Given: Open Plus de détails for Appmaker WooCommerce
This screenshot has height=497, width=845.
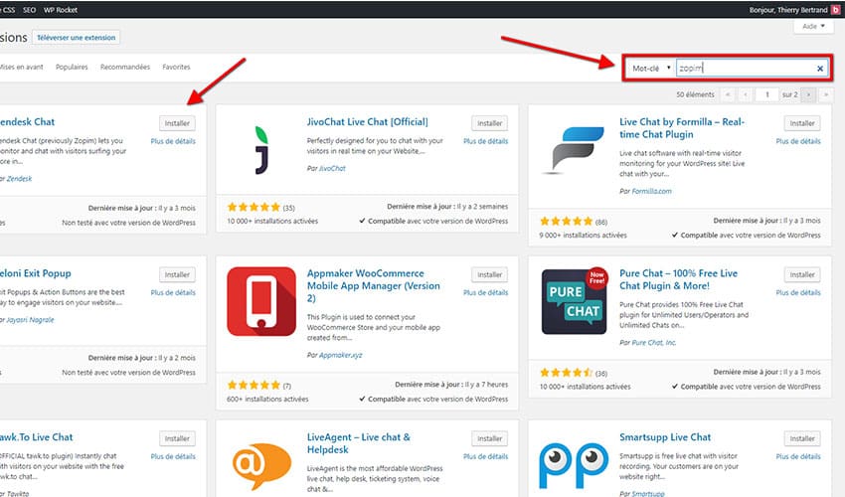Looking at the screenshot, I should click(x=485, y=292).
